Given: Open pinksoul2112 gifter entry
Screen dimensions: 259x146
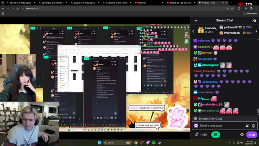Looking at the screenshot, I should (x=236, y=27).
